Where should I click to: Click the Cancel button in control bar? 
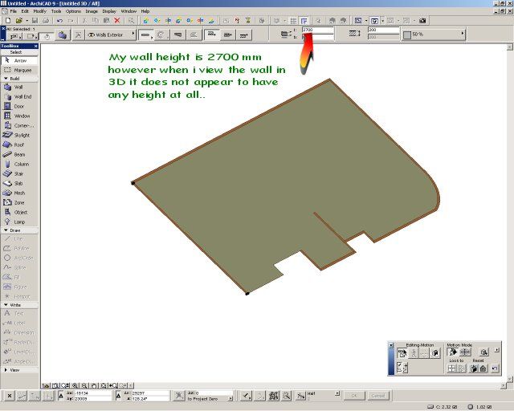(x=378, y=396)
